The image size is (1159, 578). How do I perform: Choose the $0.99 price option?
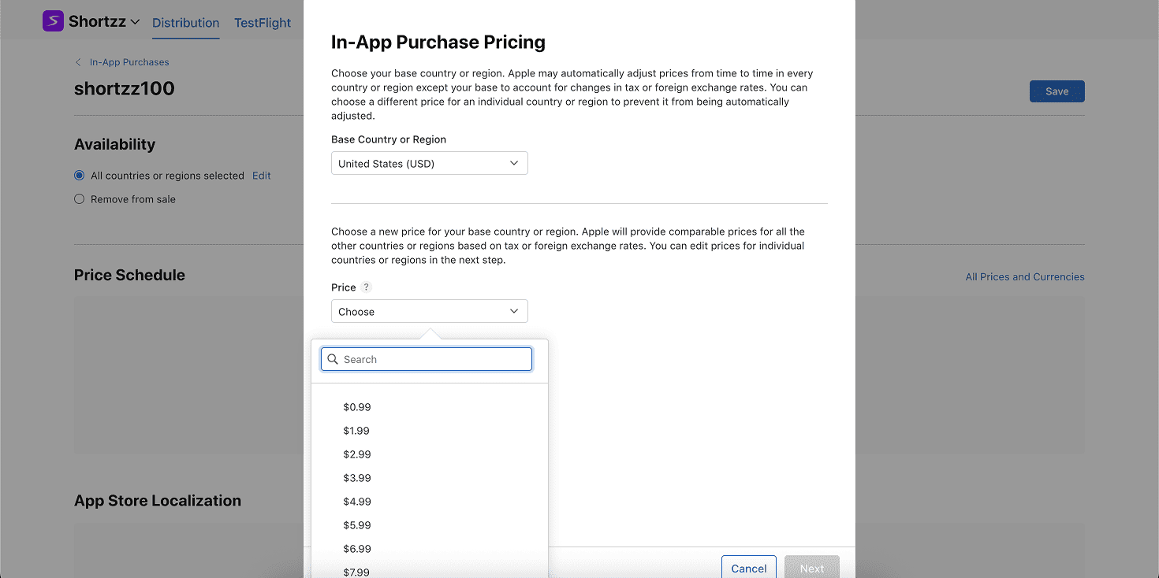coord(357,407)
